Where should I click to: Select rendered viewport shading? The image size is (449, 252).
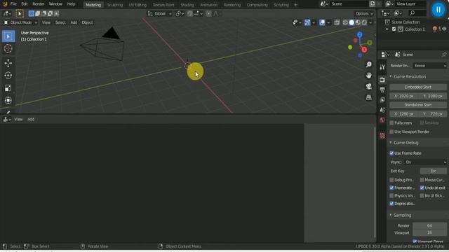click(364, 22)
